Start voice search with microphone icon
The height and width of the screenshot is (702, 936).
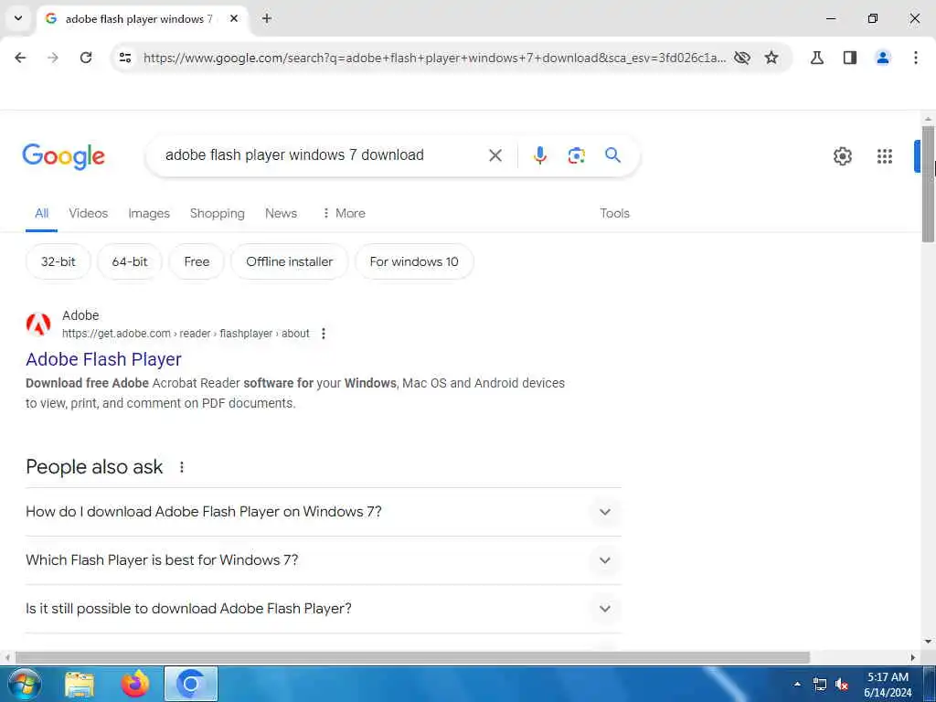pyautogui.click(x=539, y=155)
